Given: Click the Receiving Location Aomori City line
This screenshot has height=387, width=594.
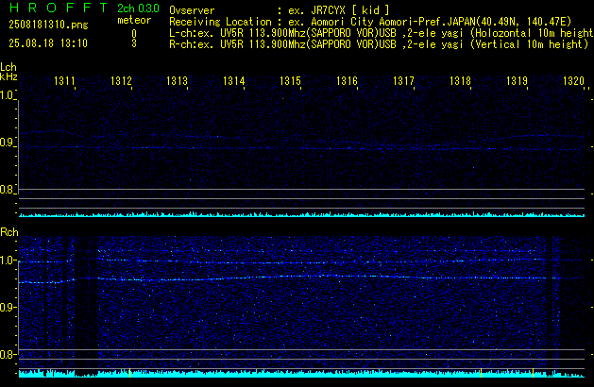Looking at the screenshot, I should point(370,22).
